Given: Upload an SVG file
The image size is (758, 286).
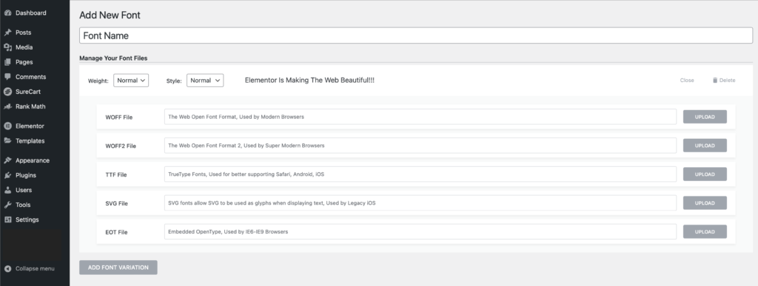Looking at the screenshot, I should point(705,203).
